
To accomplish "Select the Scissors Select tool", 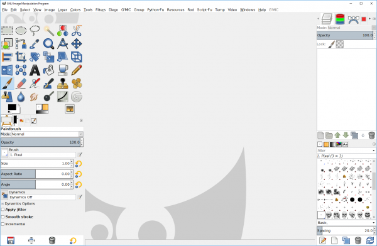I will [77, 31].
